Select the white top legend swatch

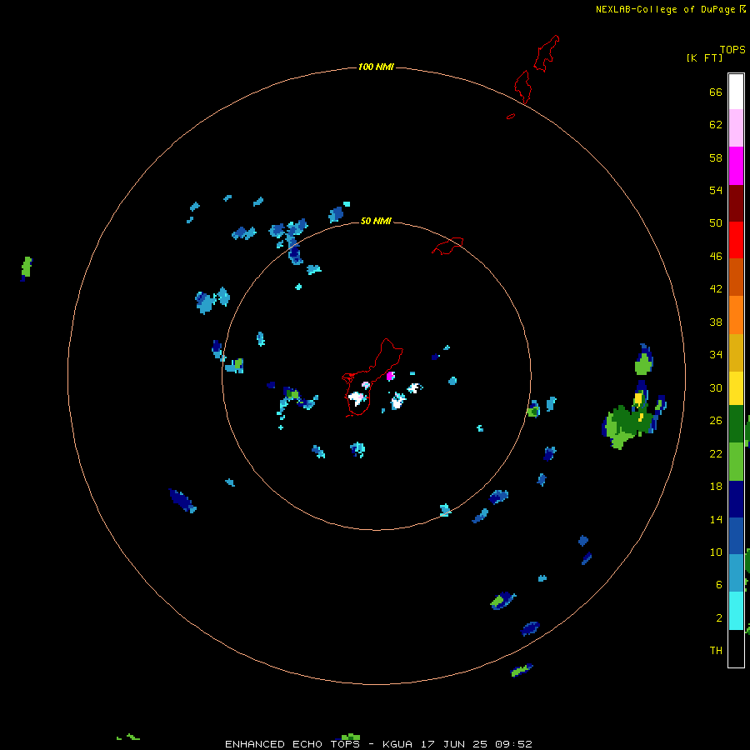736,92
